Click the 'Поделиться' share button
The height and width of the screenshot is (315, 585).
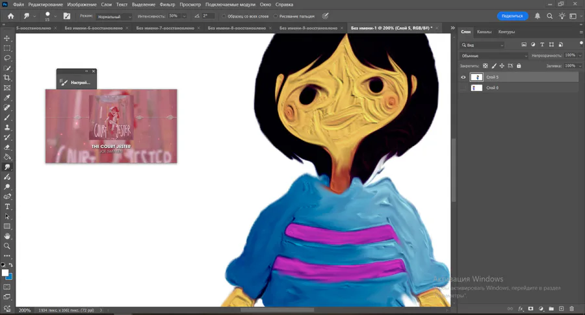click(512, 16)
